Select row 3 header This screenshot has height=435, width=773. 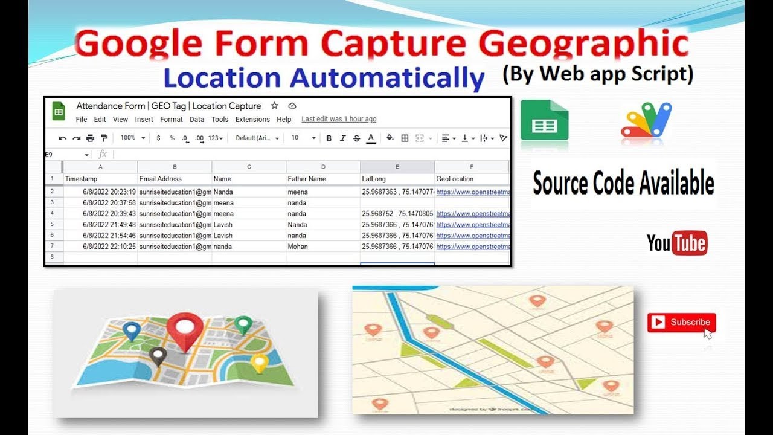tap(53, 203)
